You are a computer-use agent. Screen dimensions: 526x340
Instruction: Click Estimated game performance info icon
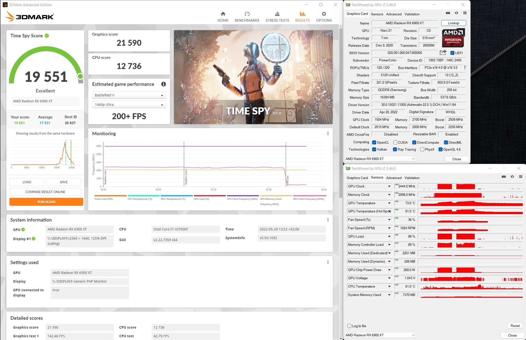click(164, 84)
